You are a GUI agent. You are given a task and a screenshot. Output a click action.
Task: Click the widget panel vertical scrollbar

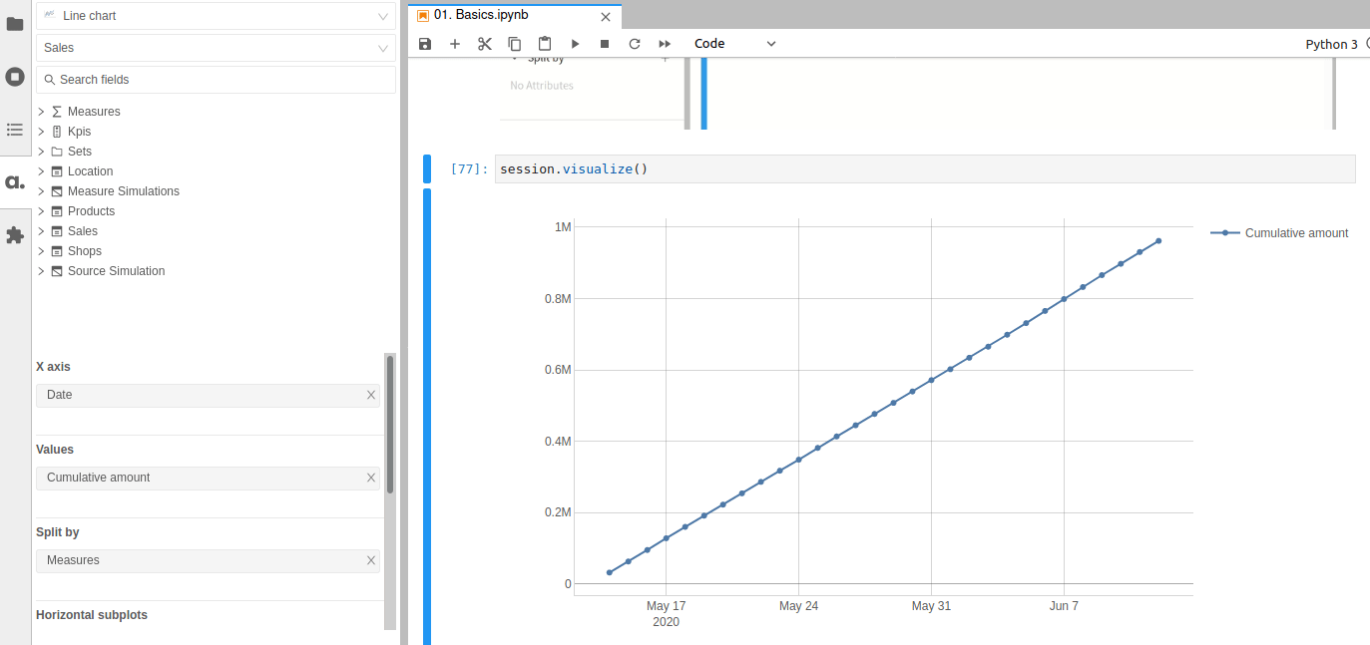(x=390, y=424)
